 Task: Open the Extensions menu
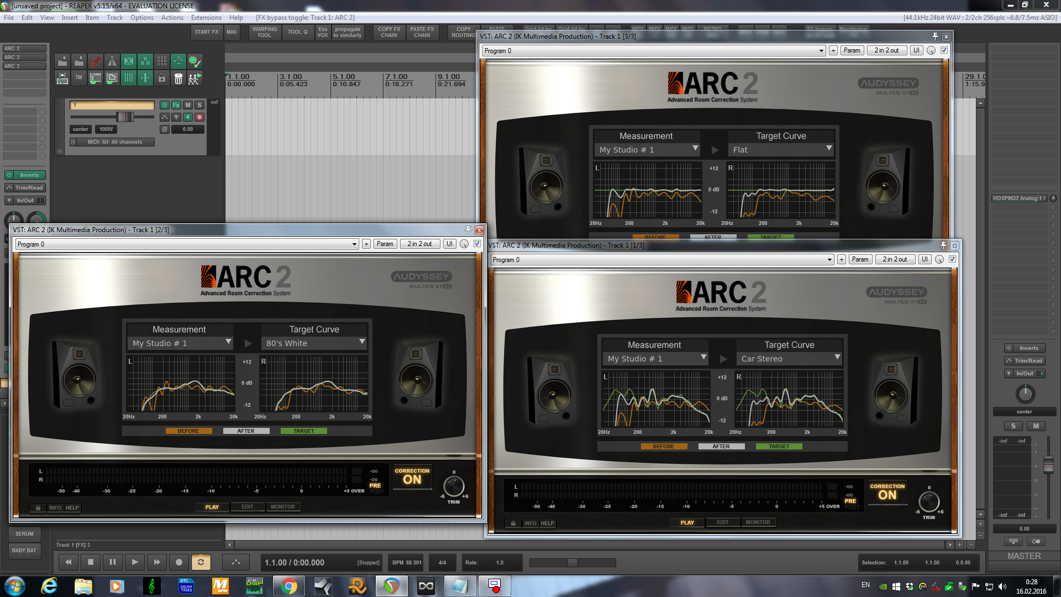(x=206, y=18)
